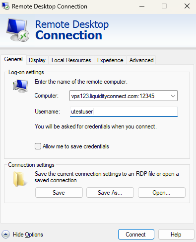Click the 'Connection settings' group label
196x242 pixels.
point(31,165)
